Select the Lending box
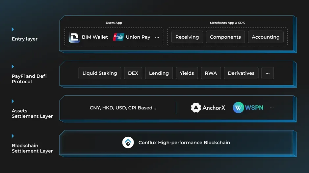Viewport: 309px width, 173px height. pos(159,73)
